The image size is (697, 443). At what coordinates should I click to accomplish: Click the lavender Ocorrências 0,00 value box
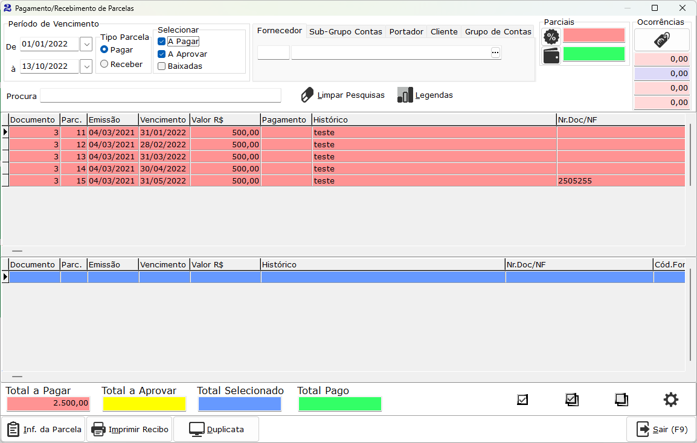(x=662, y=74)
